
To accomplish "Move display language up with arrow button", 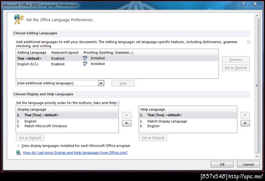I will click(127, 115).
